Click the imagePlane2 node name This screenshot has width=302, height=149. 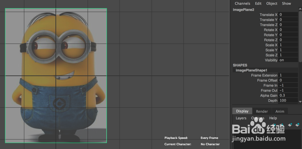(243, 10)
